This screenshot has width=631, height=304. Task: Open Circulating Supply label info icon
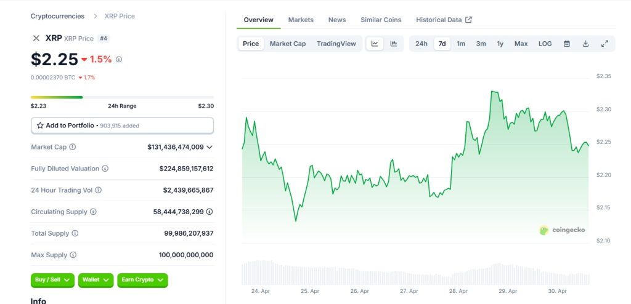coord(93,212)
